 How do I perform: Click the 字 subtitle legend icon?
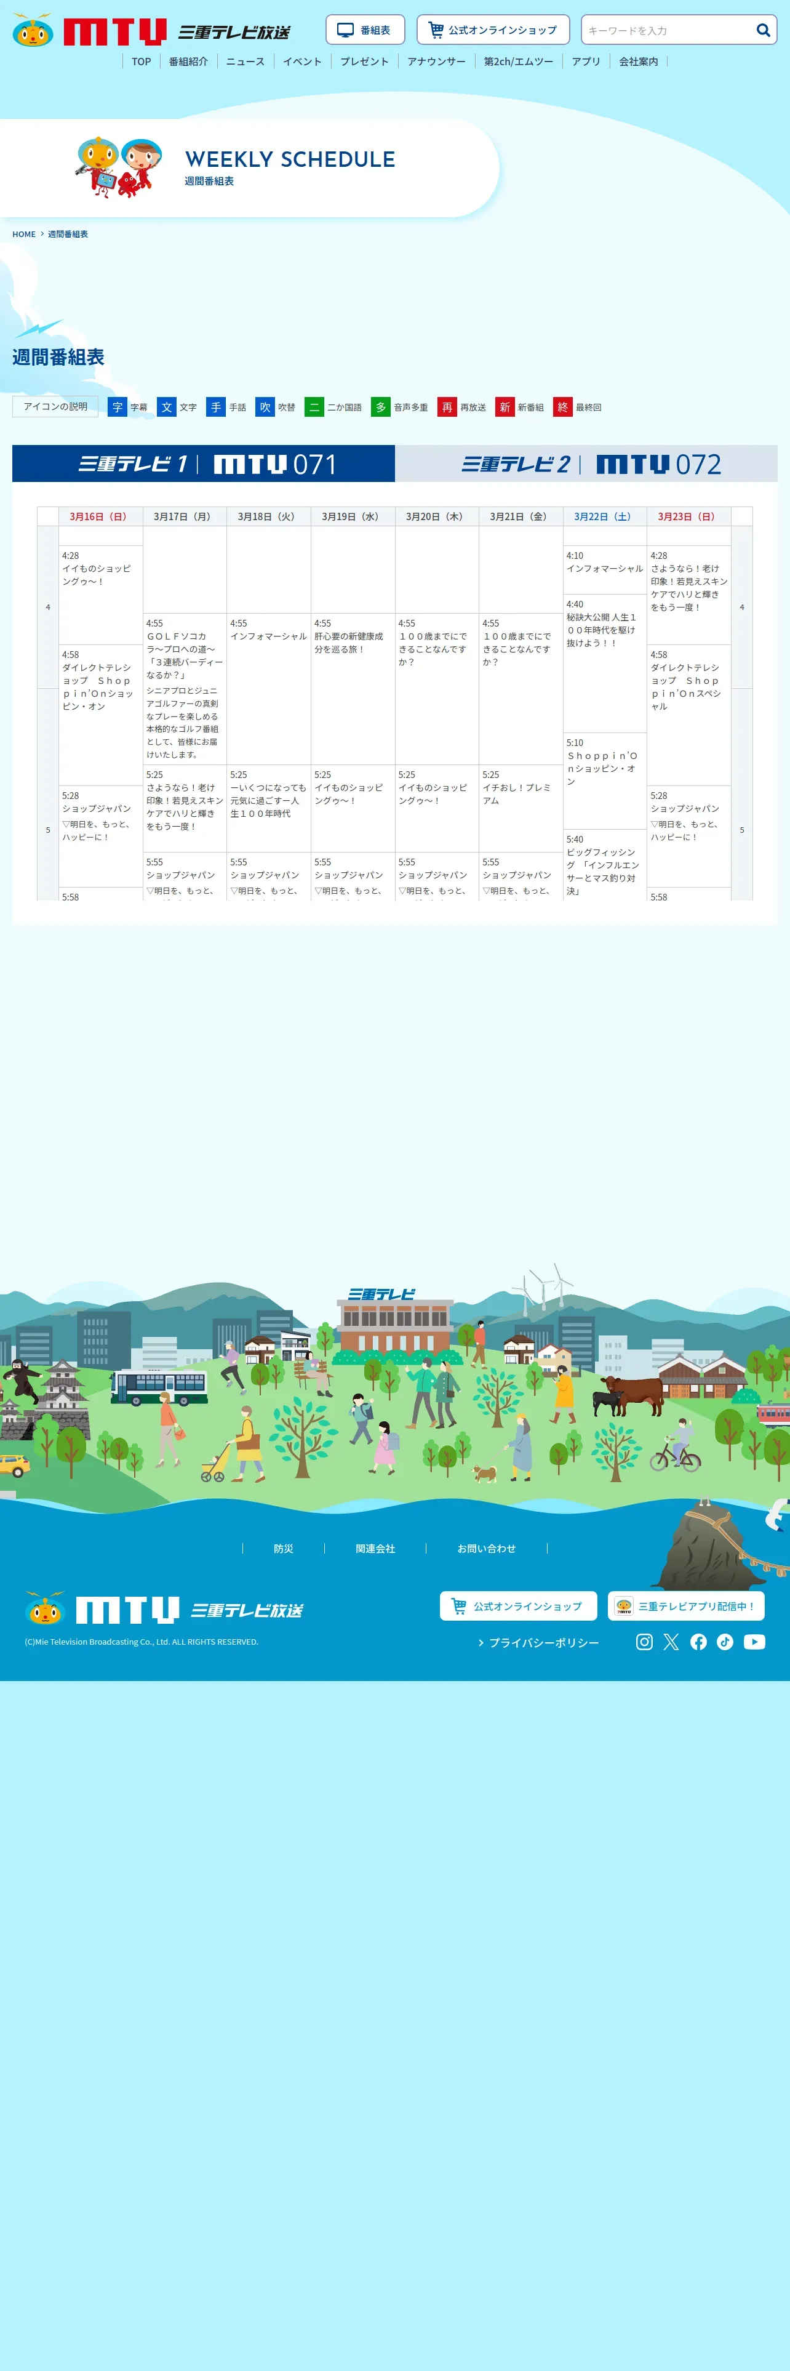pyautogui.click(x=117, y=407)
